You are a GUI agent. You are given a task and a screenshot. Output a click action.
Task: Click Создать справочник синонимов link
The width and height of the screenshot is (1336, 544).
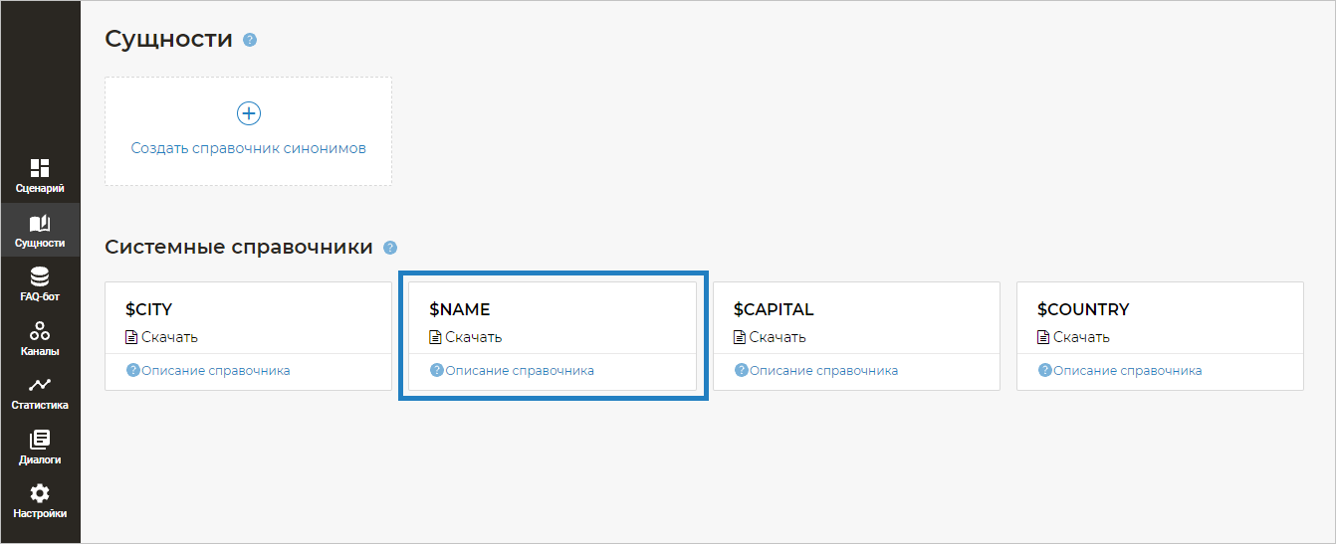click(x=249, y=148)
